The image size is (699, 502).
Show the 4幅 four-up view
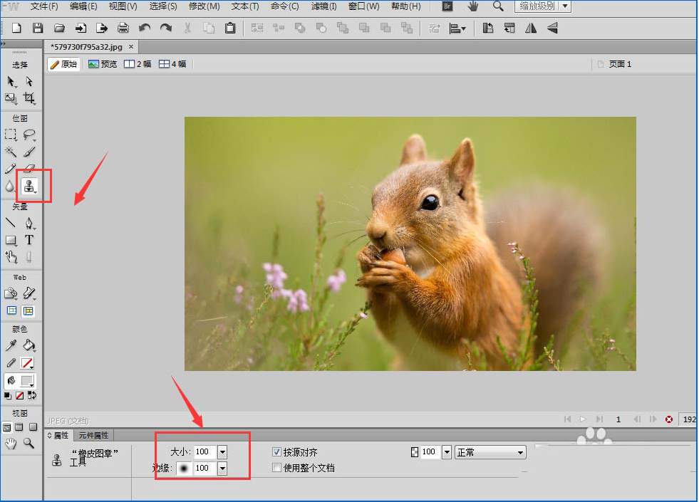coord(172,64)
